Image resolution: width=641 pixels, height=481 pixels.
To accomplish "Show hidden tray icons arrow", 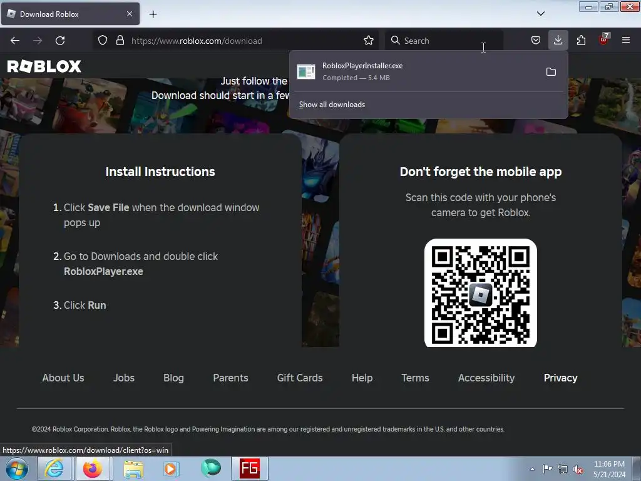I will coord(532,469).
